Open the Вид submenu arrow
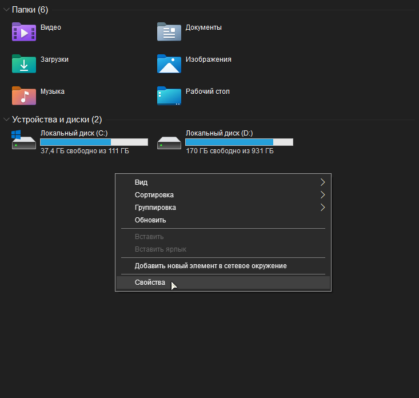This screenshot has height=398, width=419. pos(322,182)
